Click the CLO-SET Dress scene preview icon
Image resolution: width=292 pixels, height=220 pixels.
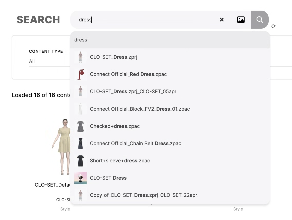coord(80,178)
